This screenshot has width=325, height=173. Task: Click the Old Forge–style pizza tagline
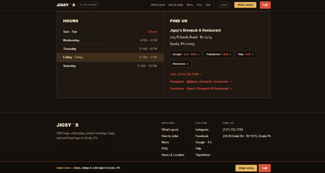[x=86, y=136]
